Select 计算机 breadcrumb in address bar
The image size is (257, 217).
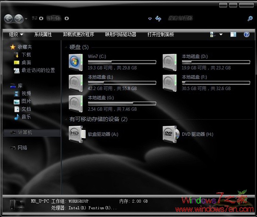54,18
